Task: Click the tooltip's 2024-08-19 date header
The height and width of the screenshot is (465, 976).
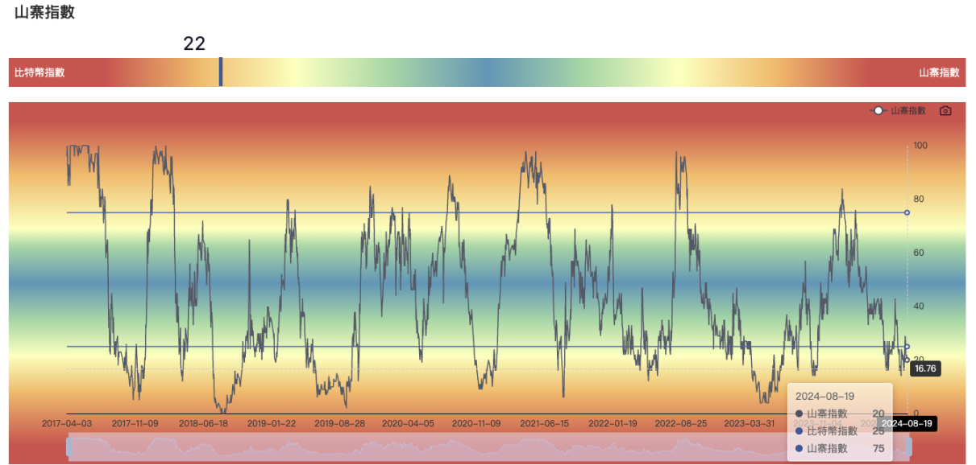Action: [x=824, y=397]
